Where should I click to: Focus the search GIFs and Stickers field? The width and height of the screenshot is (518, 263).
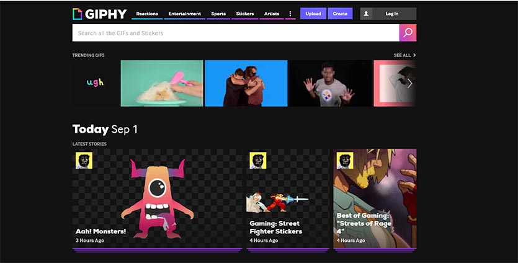point(236,33)
